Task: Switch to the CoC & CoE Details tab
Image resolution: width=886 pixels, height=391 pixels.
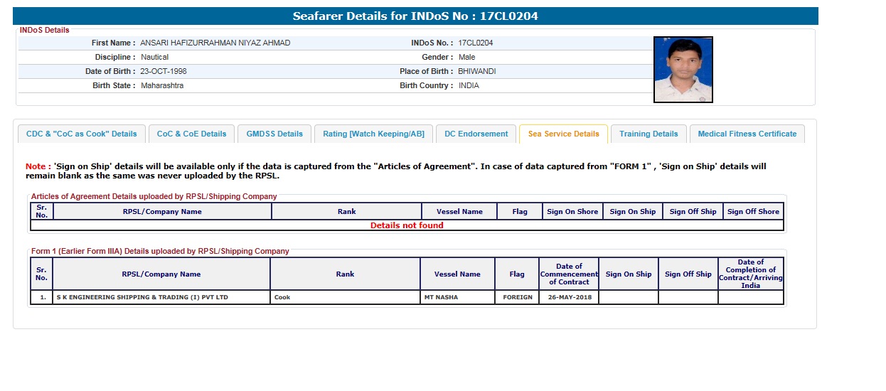Action: (191, 134)
